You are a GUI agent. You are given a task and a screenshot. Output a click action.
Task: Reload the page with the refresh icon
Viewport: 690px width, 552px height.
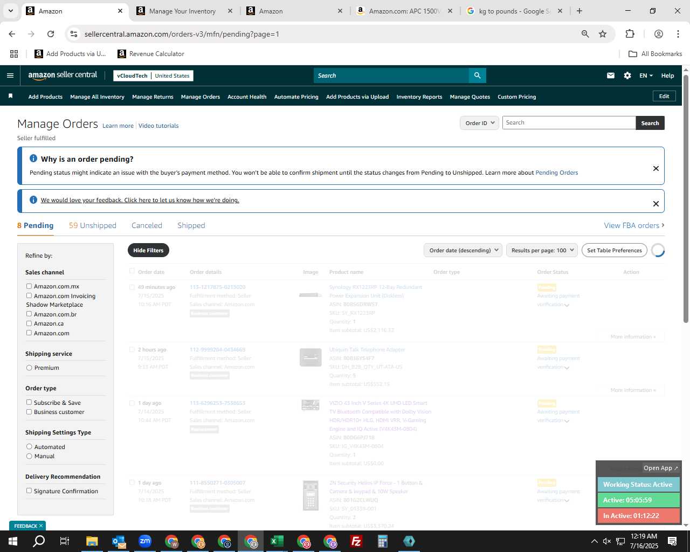coord(51,34)
